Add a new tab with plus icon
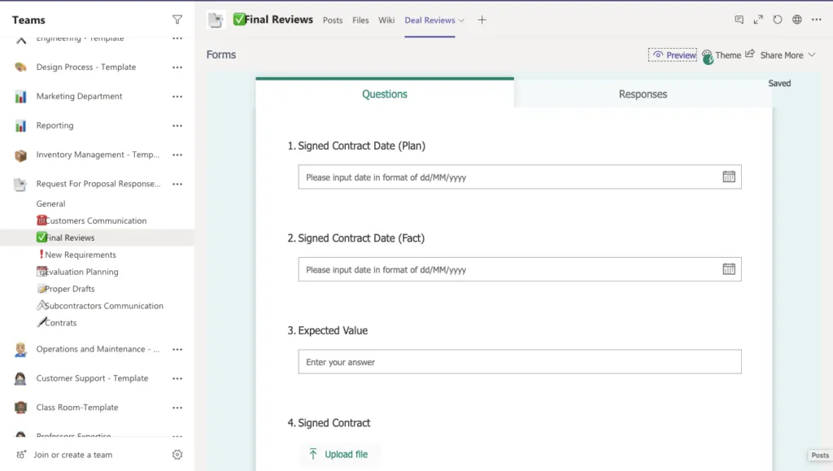 pyautogui.click(x=482, y=20)
